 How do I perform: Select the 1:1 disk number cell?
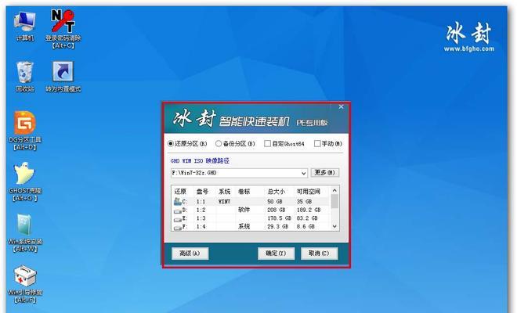click(201, 201)
